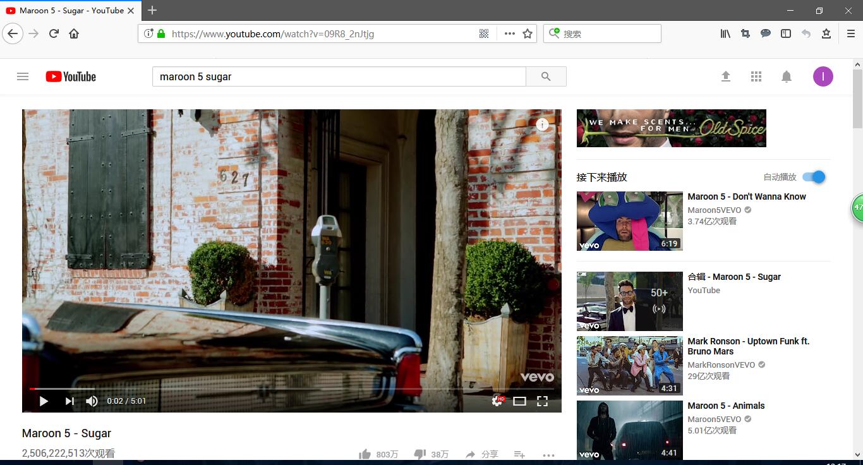Open Maroon 5 - Don't Wanna Know title
863x465 pixels.
[747, 196]
